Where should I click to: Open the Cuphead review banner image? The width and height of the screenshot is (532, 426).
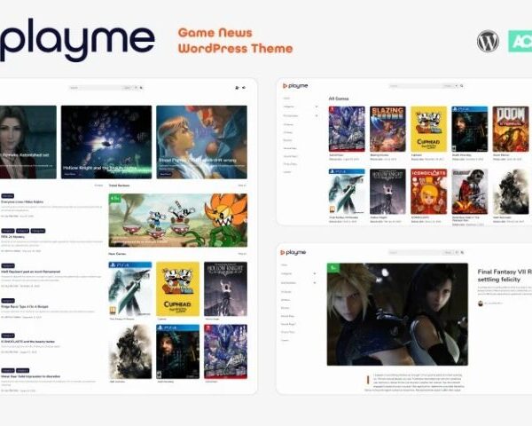tap(178, 220)
